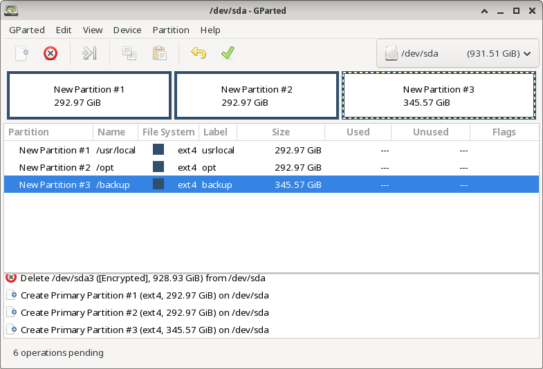
Task: Close the GParted window
Action: click(x=532, y=11)
